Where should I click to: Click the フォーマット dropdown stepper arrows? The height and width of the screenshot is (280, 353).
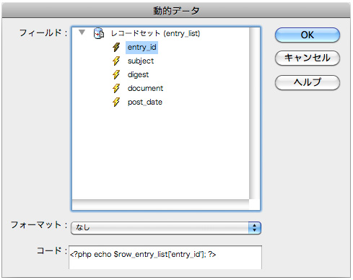255,228
